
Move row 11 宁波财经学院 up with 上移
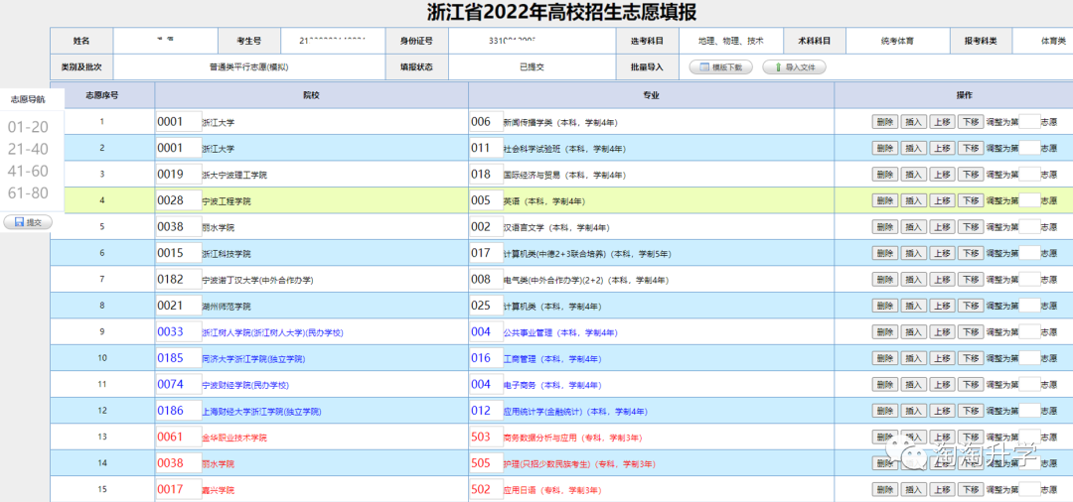tap(942, 385)
